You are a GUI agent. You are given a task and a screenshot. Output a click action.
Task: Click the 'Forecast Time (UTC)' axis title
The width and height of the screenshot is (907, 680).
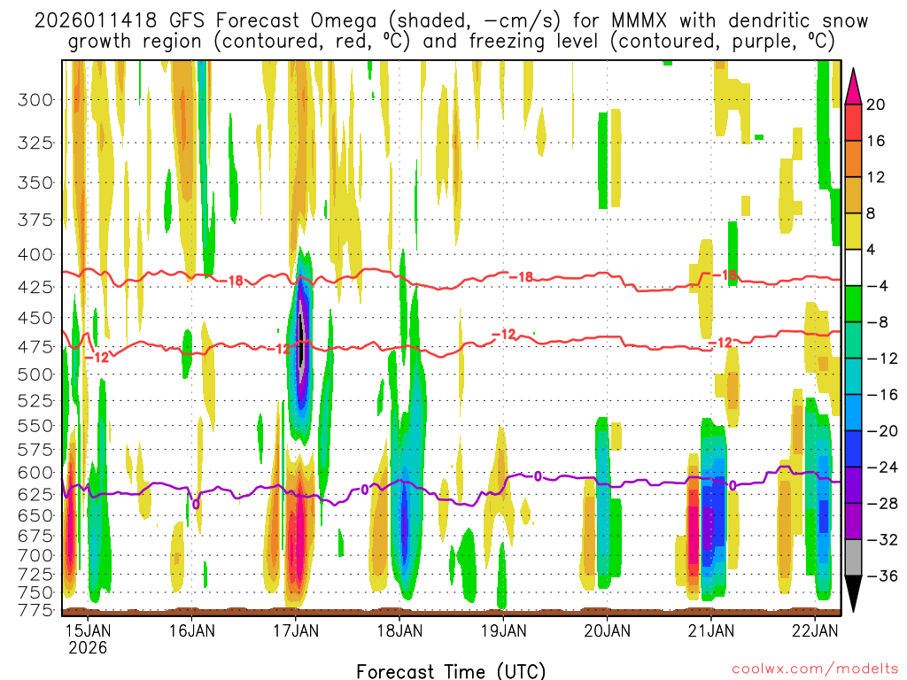[x=451, y=671]
